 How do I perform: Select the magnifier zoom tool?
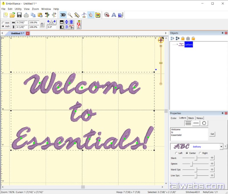click(x=70, y=15)
